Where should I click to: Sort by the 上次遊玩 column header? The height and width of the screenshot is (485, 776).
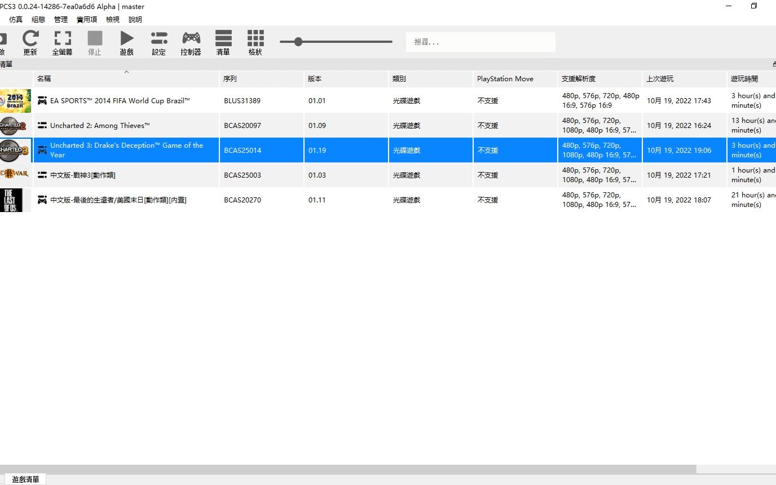[685, 79]
